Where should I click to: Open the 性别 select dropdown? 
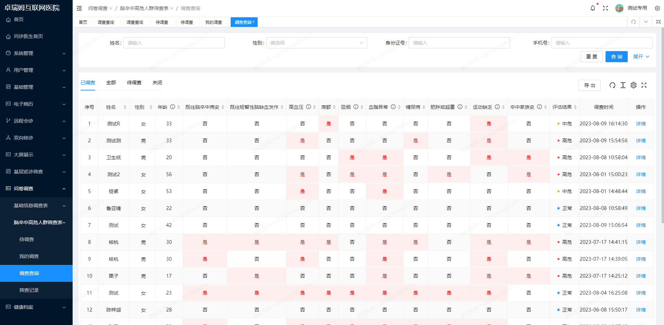tap(316, 43)
